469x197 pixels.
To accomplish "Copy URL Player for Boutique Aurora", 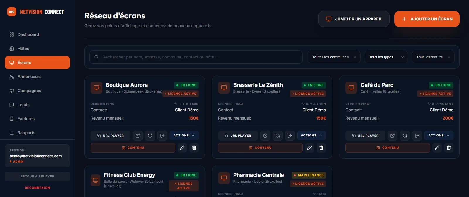I will coord(111,136).
